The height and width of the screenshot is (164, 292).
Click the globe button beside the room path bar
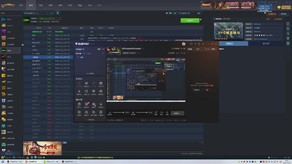58,13
